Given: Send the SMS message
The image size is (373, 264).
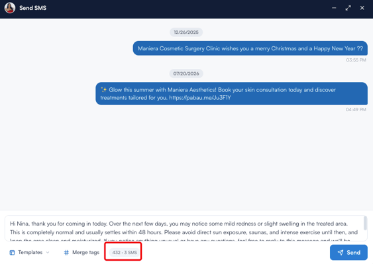Looking at the screenshot, I should coord(348,252).
